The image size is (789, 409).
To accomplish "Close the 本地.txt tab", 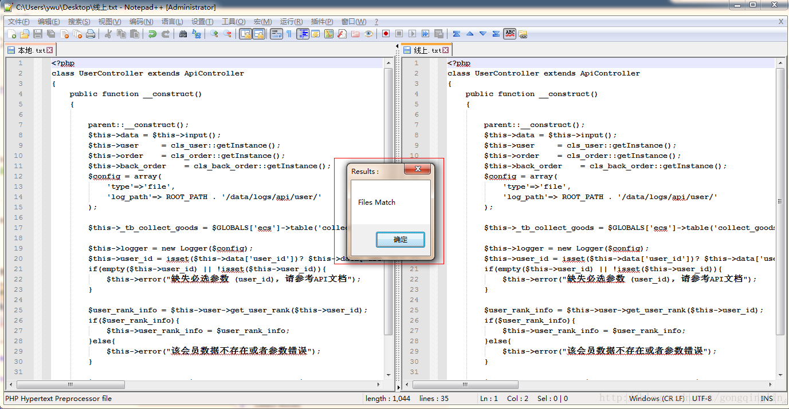I will tap(50, 50).
